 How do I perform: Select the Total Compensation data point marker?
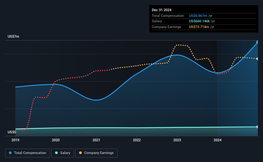(258, 42)
